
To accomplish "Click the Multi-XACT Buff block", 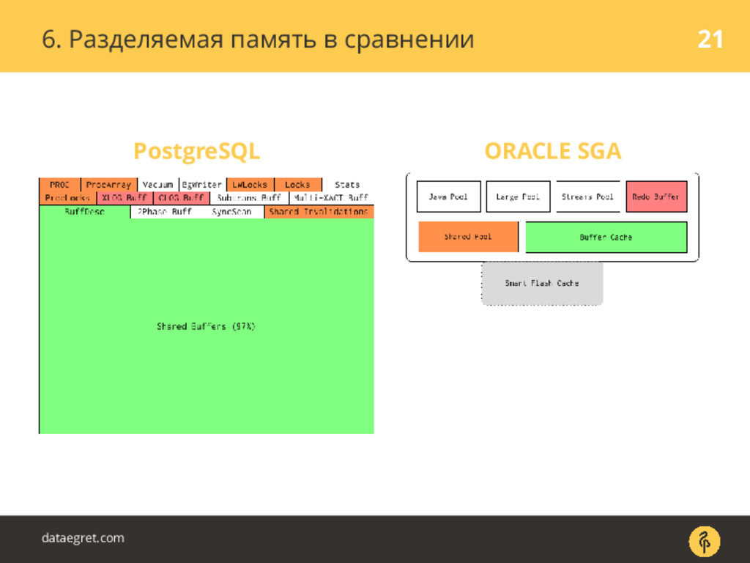I will coord(332,198).
